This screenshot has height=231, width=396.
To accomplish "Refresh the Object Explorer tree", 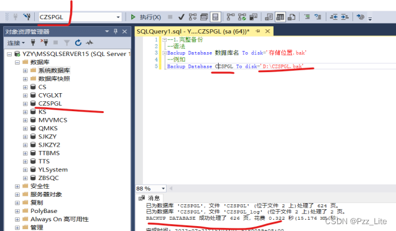I will click(78, 43).
